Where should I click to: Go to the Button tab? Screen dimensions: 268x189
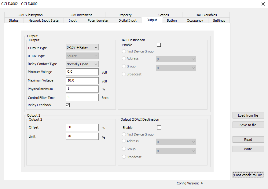pyautogui.click(x=172, y=20)
